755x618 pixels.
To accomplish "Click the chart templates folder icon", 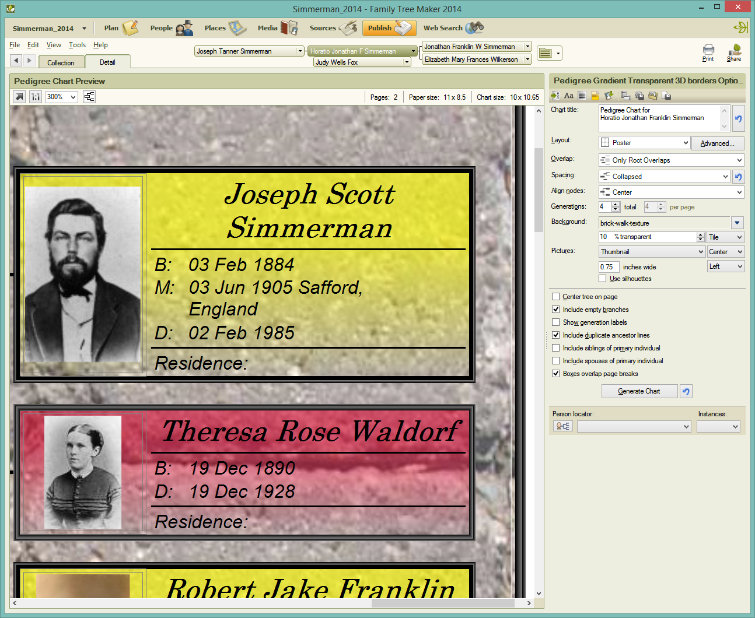I will click(653, 96).
